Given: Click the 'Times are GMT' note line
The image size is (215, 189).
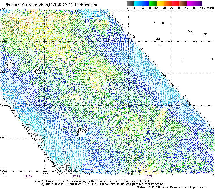Looking at the screenshot, I should 92,181.
